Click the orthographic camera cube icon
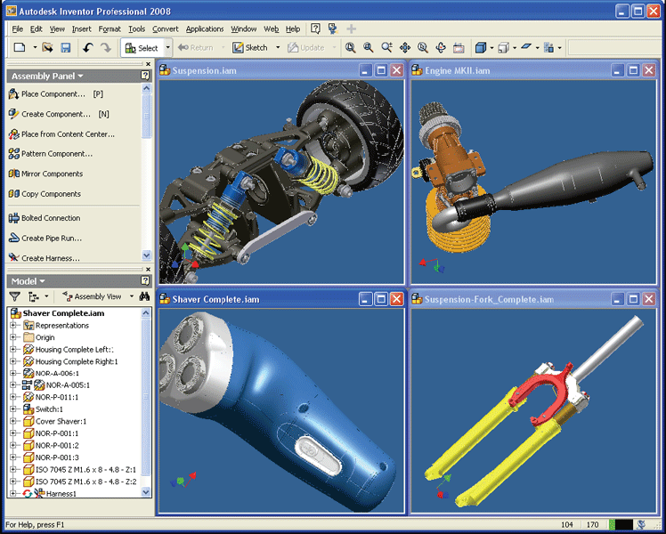666x534 pixels. (503, 47)
